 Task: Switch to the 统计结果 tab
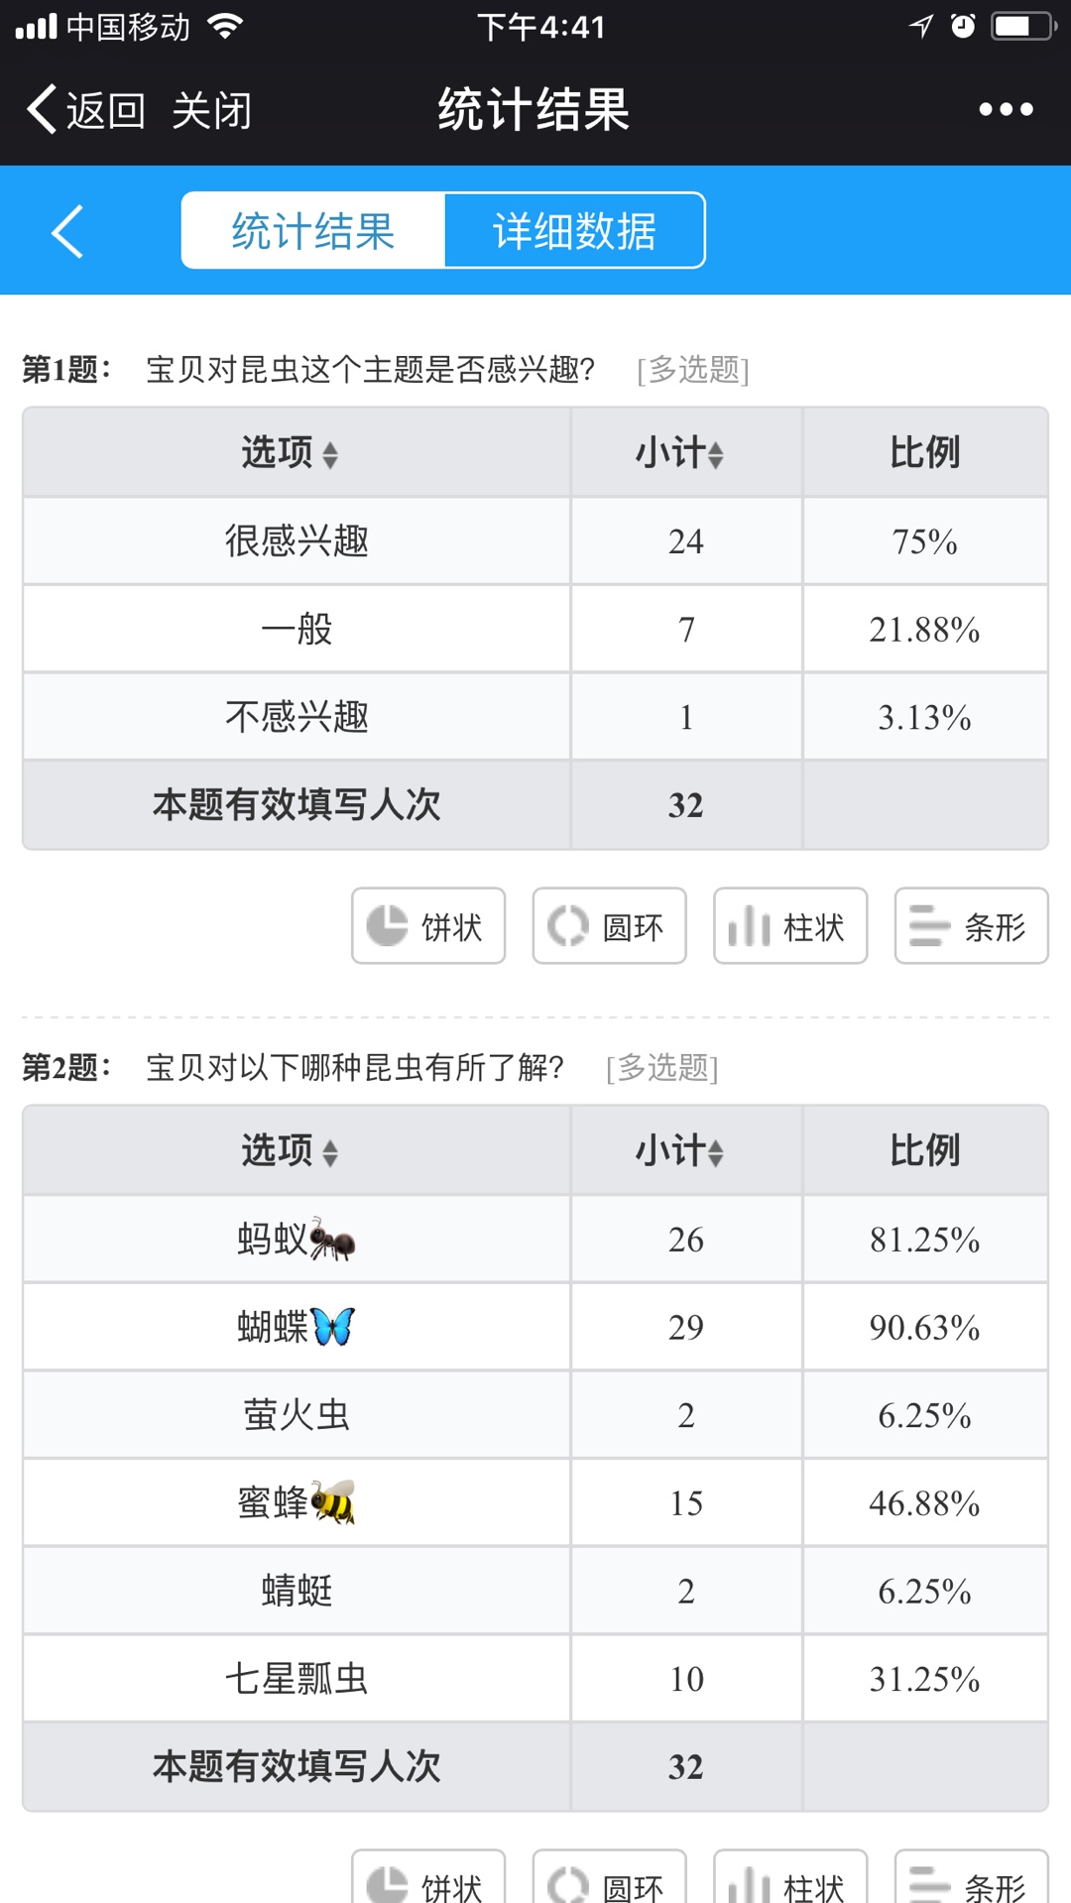pos(313,231)
